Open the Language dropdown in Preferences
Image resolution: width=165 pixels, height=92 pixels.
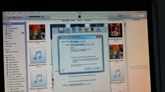click(x=80, y=84)
